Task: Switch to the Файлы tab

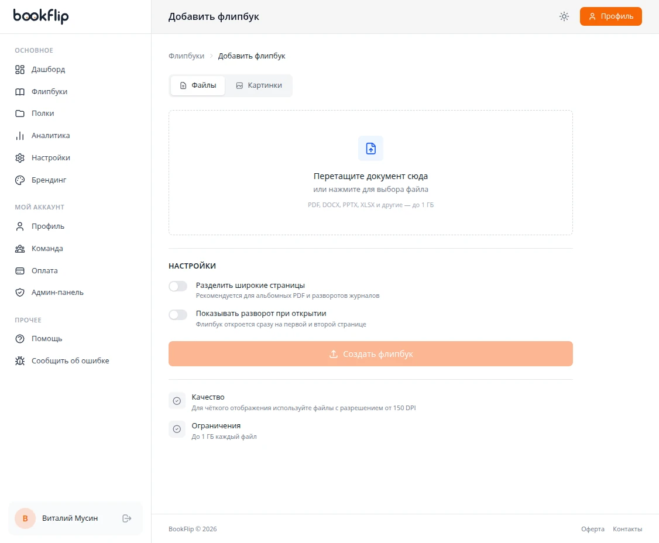Action: 198,86
